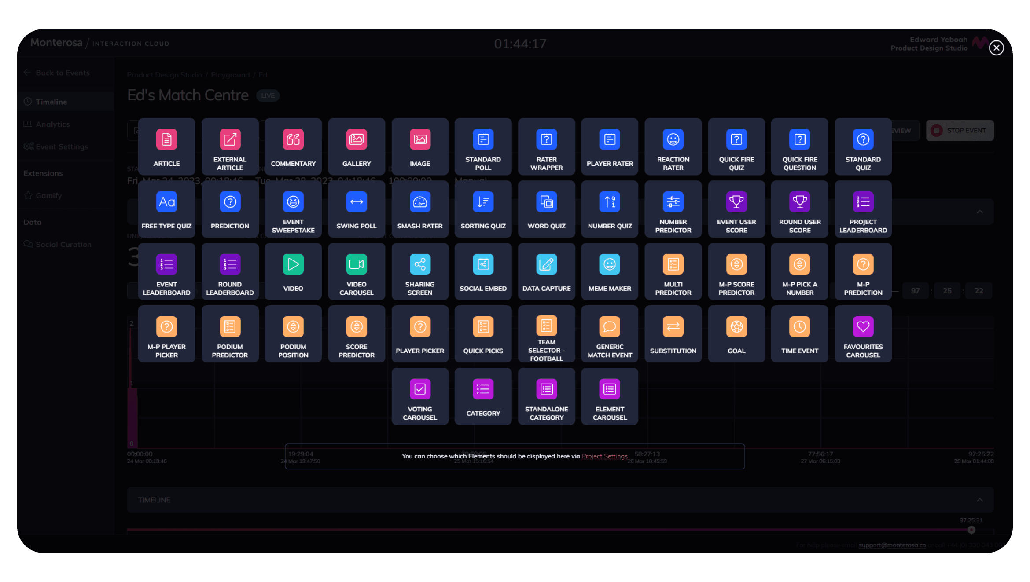
Task: Open the Analytics sidebar item
Action: [52, 124]
